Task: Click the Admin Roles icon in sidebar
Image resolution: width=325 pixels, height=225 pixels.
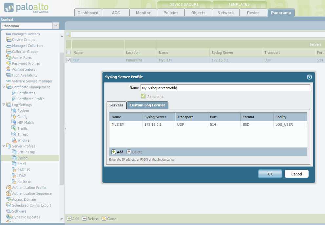Action: point(9,57)
